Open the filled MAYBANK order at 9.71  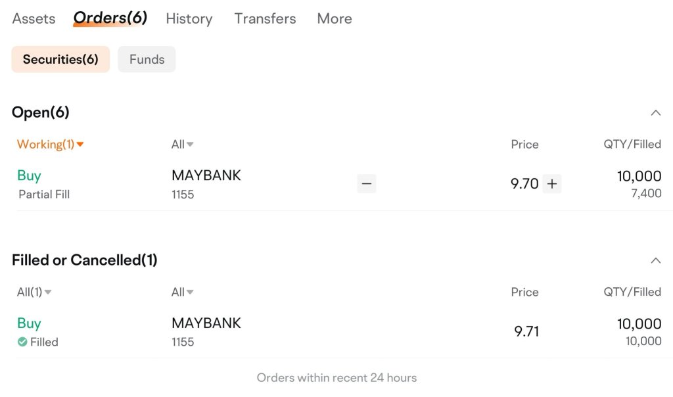[x=339, y=332]
